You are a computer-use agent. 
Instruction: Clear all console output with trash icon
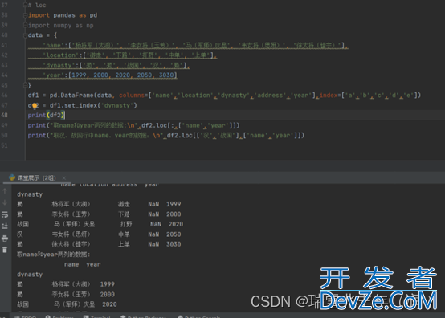[x=5, y=250]
